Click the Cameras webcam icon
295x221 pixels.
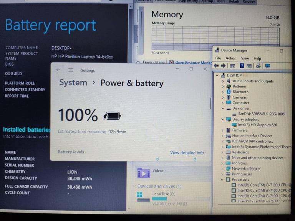click(229, 97)
